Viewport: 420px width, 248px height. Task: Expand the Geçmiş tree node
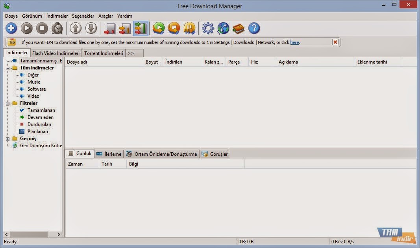pyautogui.click(x=8, y=139)
